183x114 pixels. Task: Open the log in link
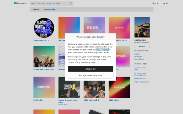coord(165,3)
